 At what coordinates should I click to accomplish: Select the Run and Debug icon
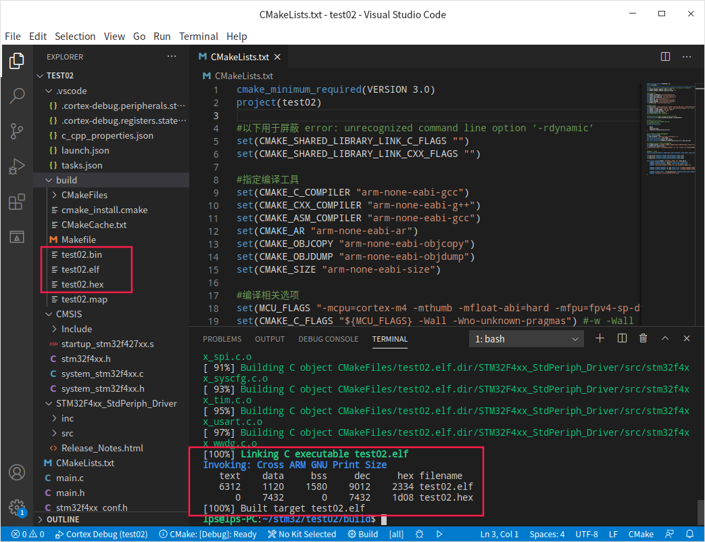click(17, 166)
